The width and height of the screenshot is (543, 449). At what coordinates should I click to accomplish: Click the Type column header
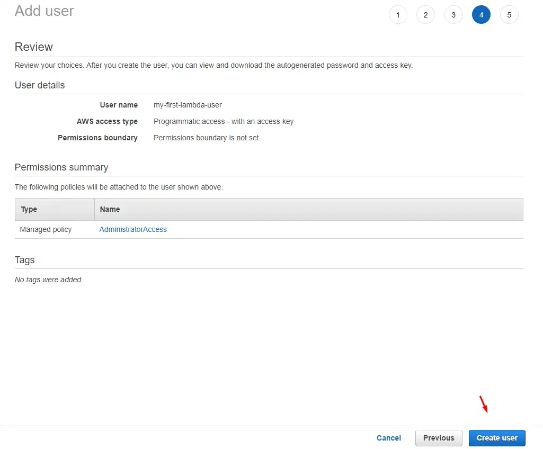[x=29, y=209]
